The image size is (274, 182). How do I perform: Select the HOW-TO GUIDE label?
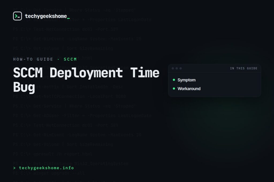[33, 59]
